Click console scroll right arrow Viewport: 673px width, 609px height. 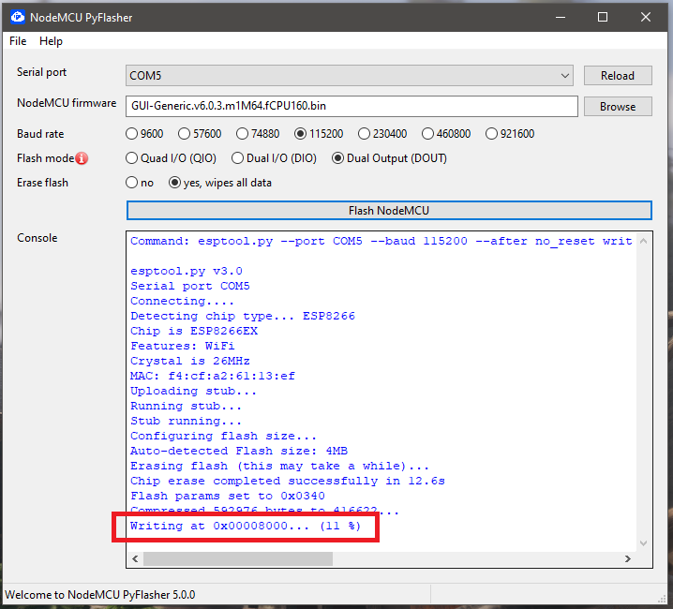pyautogui.click(x=628, y=558)
